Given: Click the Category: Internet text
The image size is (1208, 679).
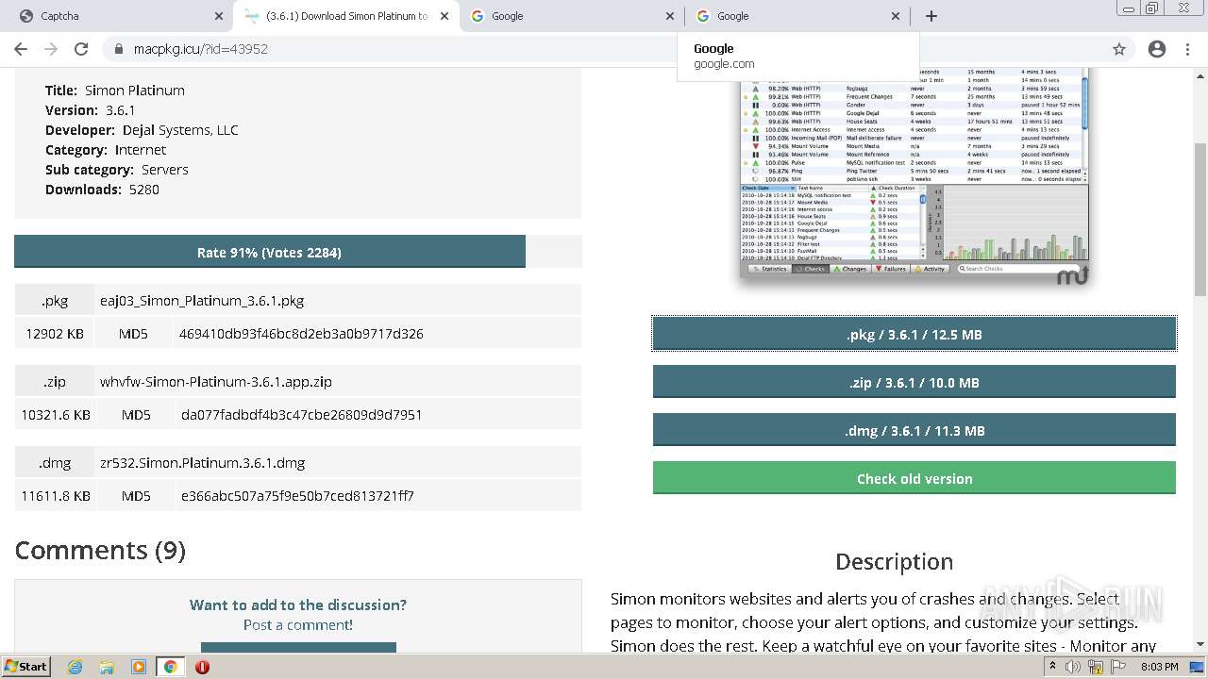Looking at the screenshot, I should [106, 150].
